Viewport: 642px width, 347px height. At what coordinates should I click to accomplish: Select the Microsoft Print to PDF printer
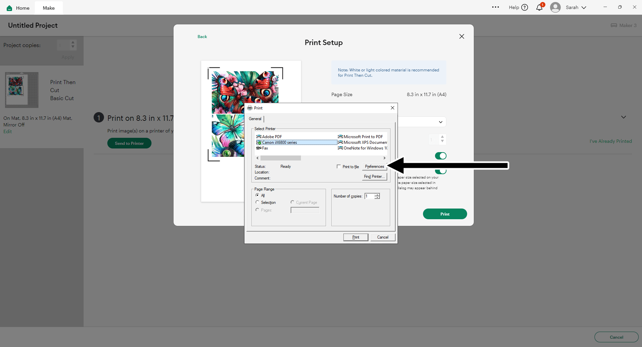(x=360, y=137)
